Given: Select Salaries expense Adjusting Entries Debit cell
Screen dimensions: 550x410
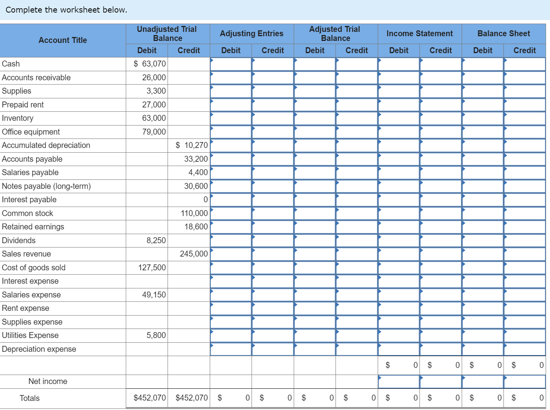Looking at the screenshot, I should (x=231, y=295).
